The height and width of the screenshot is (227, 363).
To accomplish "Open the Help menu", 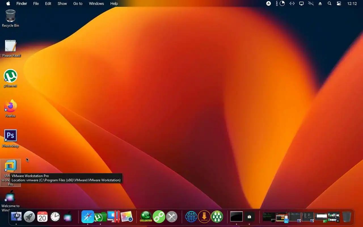I will 114,3.
